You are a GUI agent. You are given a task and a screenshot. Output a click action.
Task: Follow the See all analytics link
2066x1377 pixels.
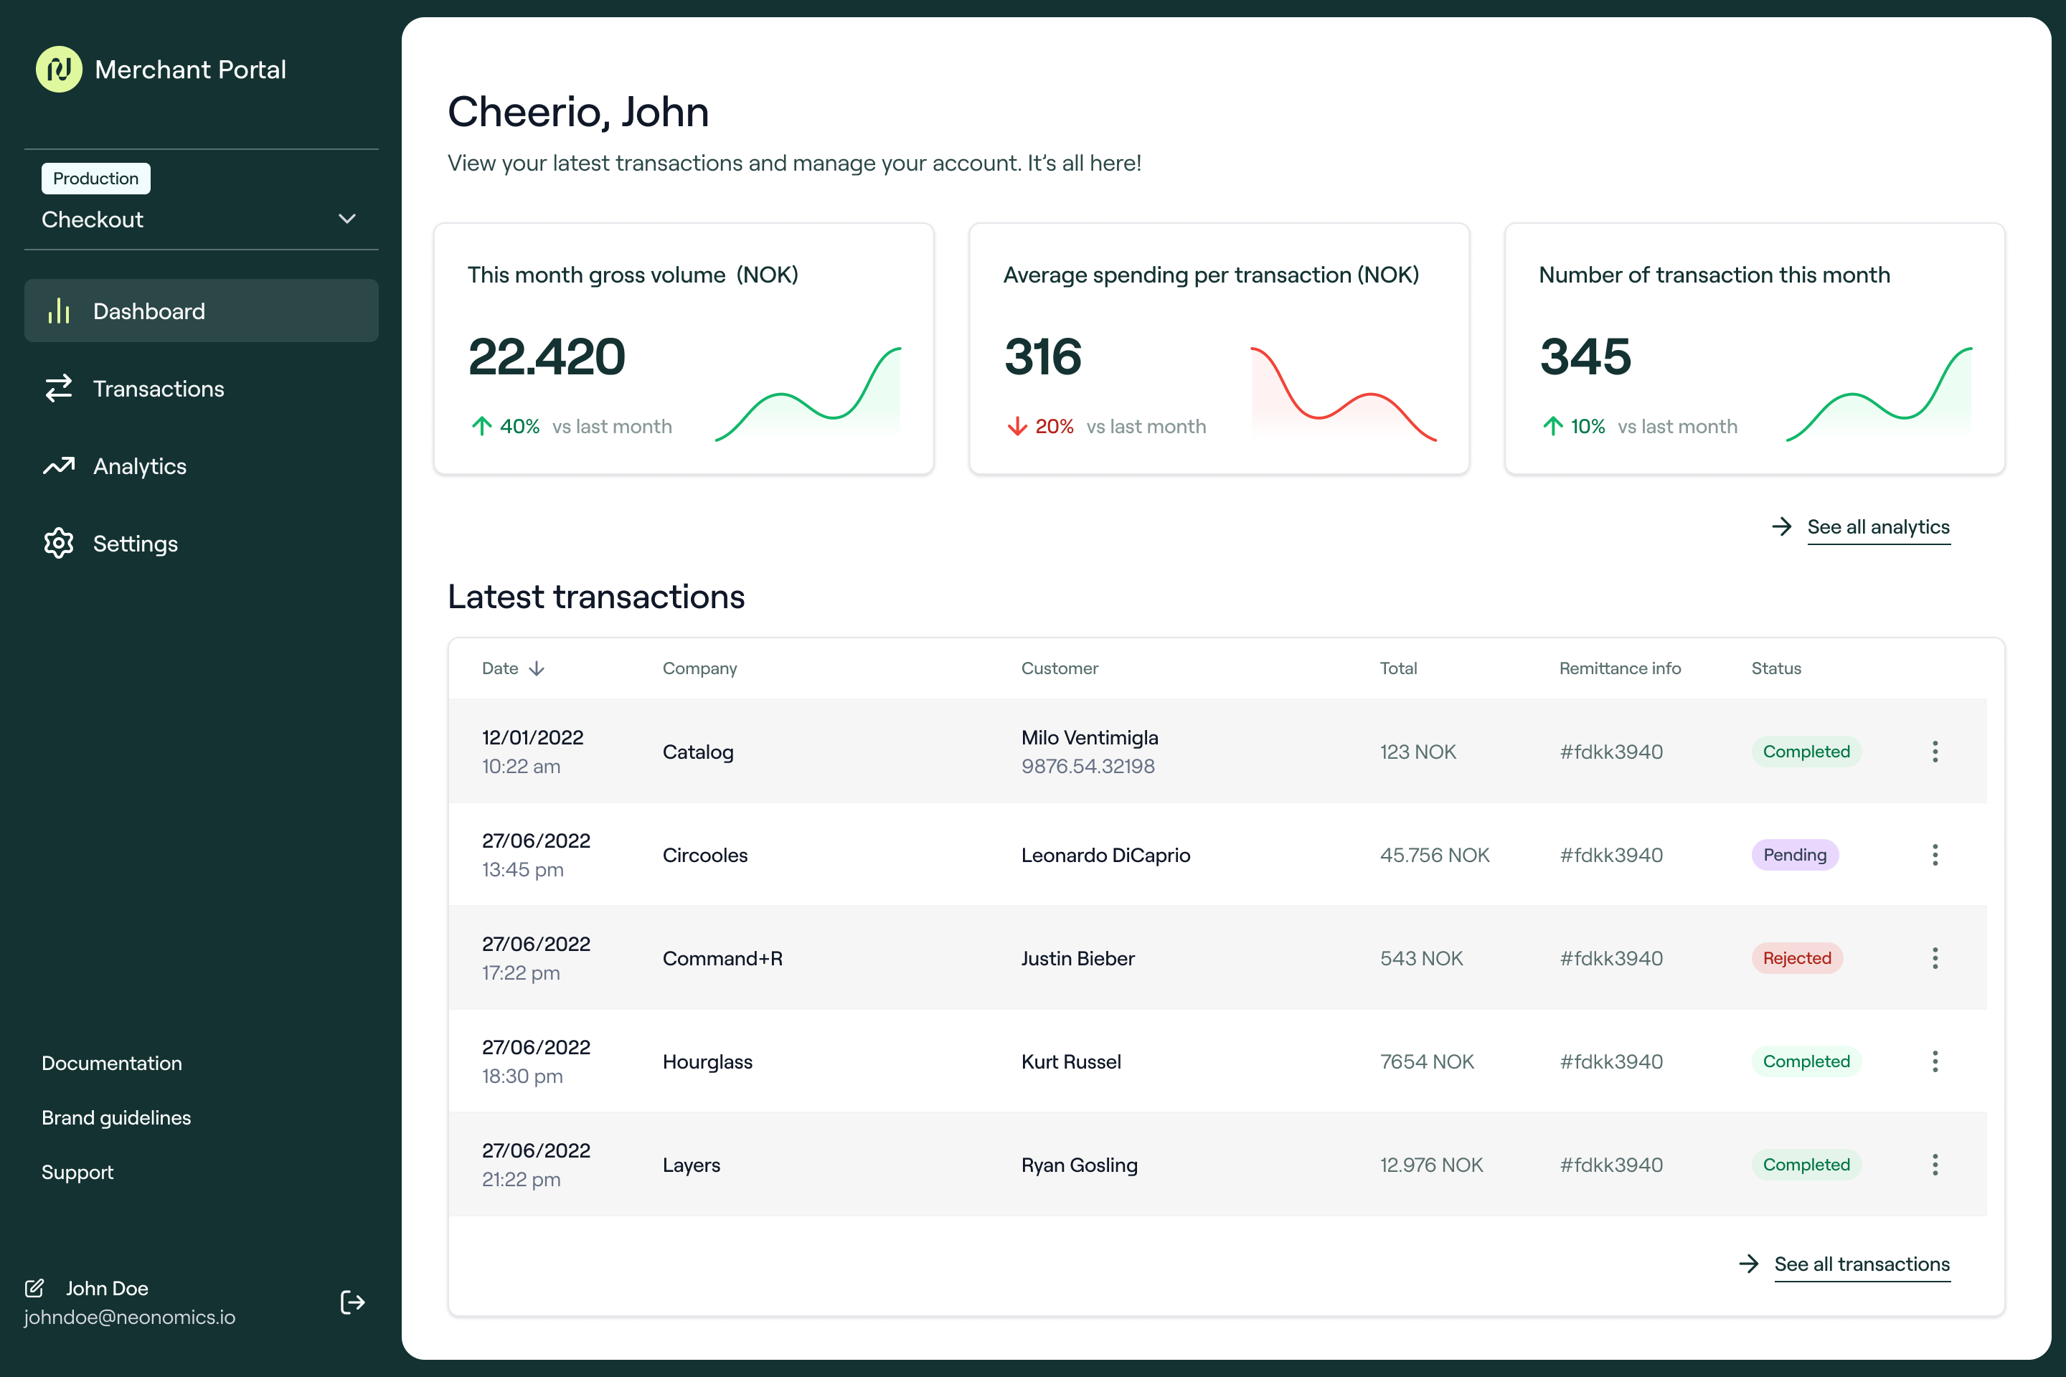(1877, 527)
